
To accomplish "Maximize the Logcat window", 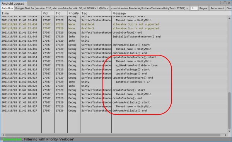I will coord(225,3).
